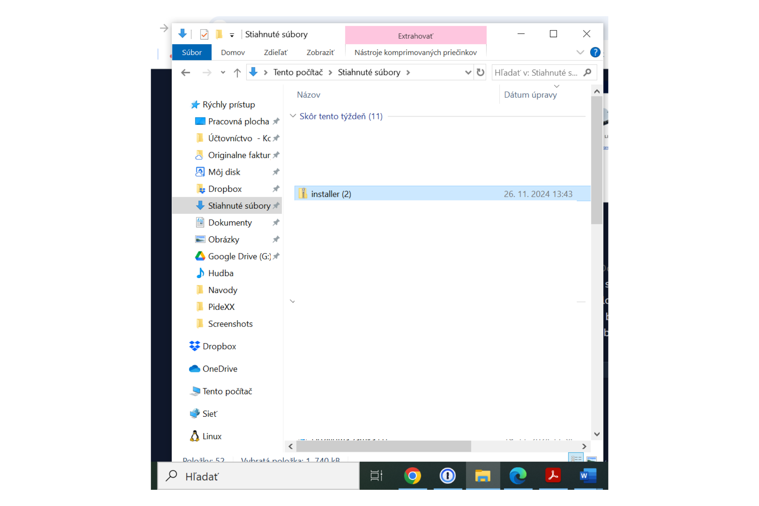Open Microsoft Edge from the taskbar
Image resolution: width=759 pixels, height=506 pixels.
click(517, 476)
